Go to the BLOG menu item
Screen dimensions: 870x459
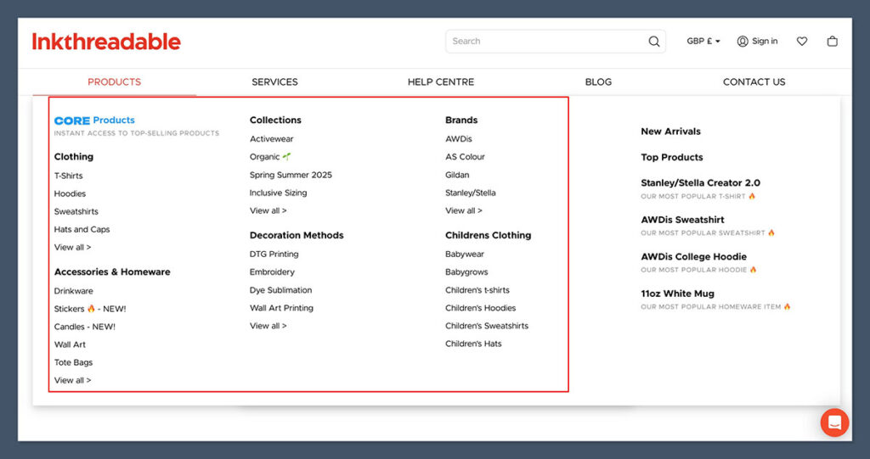tap(598, 82)
